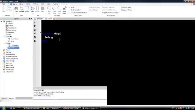Select ReplicatedFirst in Explorer
The height and width of the screenshot is (110, 195).
point(10,54)
